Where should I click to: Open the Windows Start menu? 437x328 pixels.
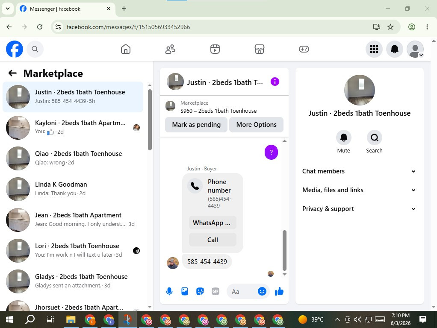(x=9, y=319)
